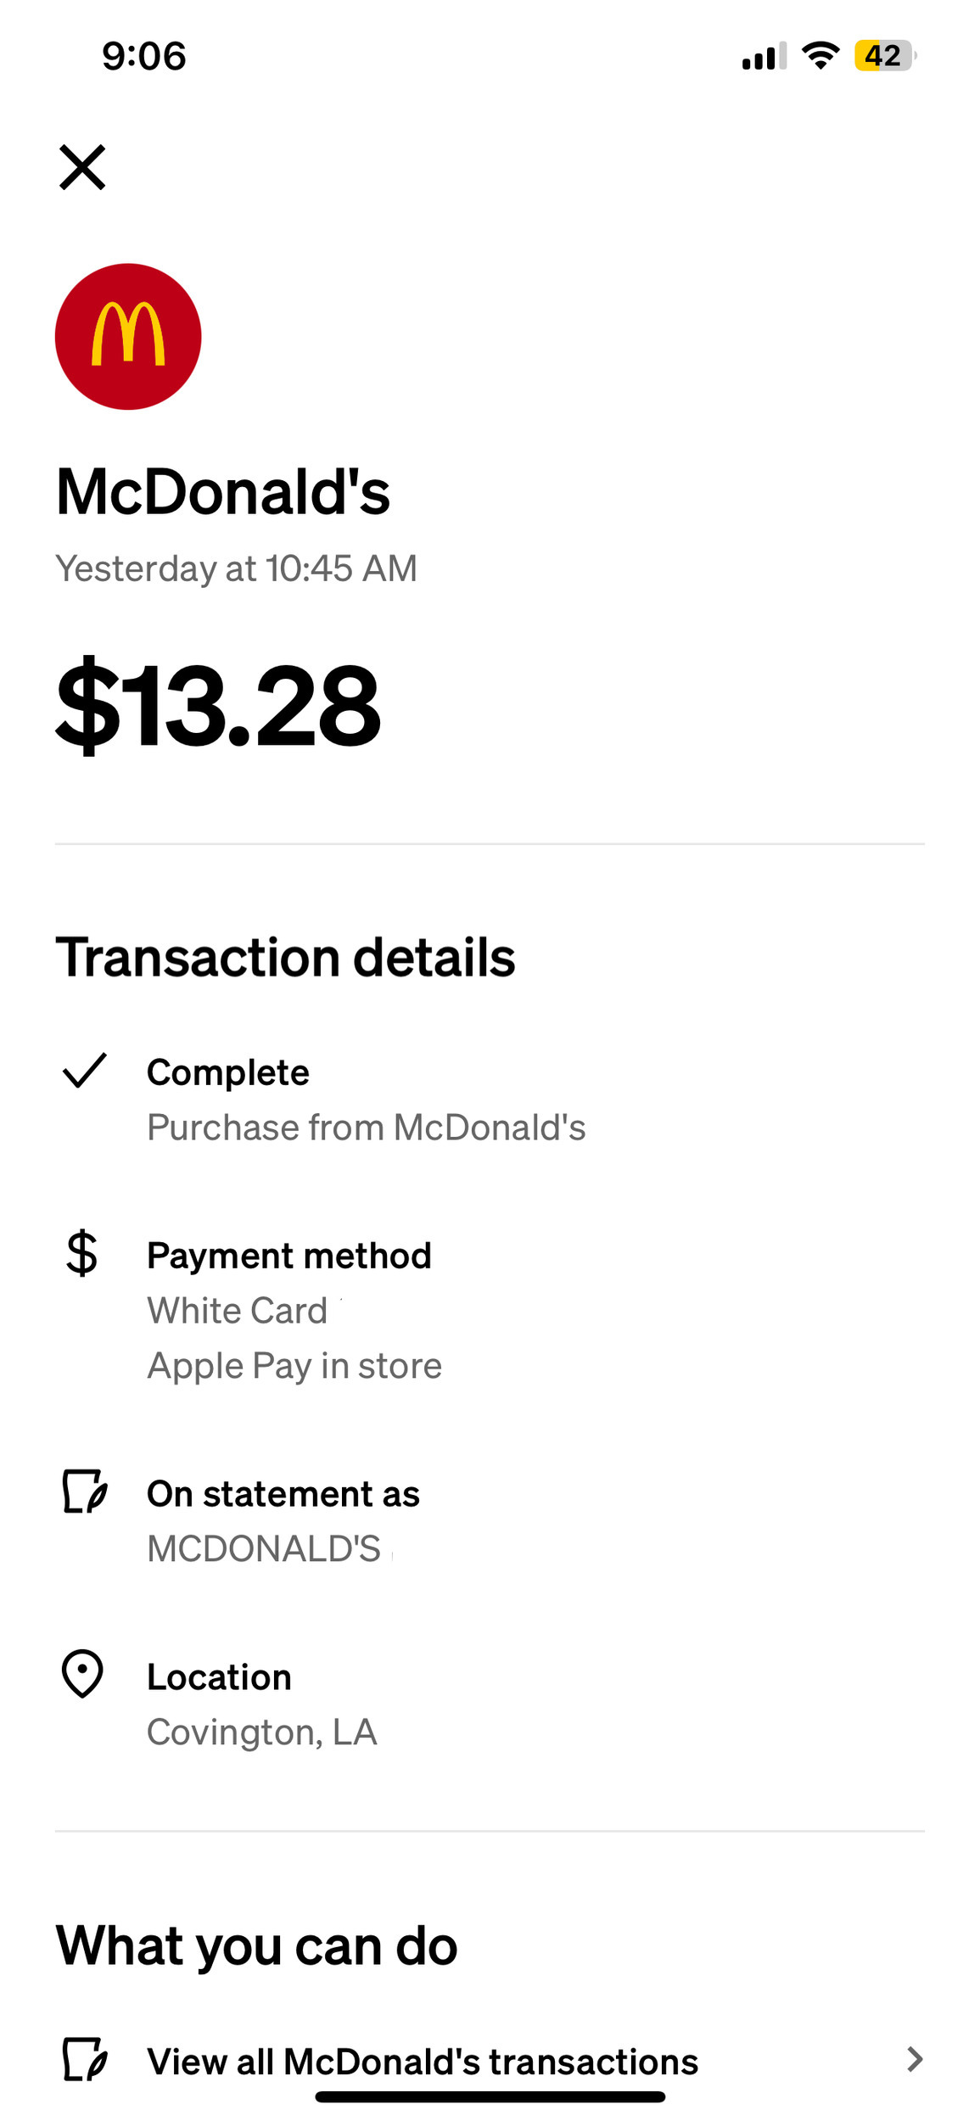
Task: Tap the MCDONALD'S statement descriptor text
Action: (x=264, y=1549)
